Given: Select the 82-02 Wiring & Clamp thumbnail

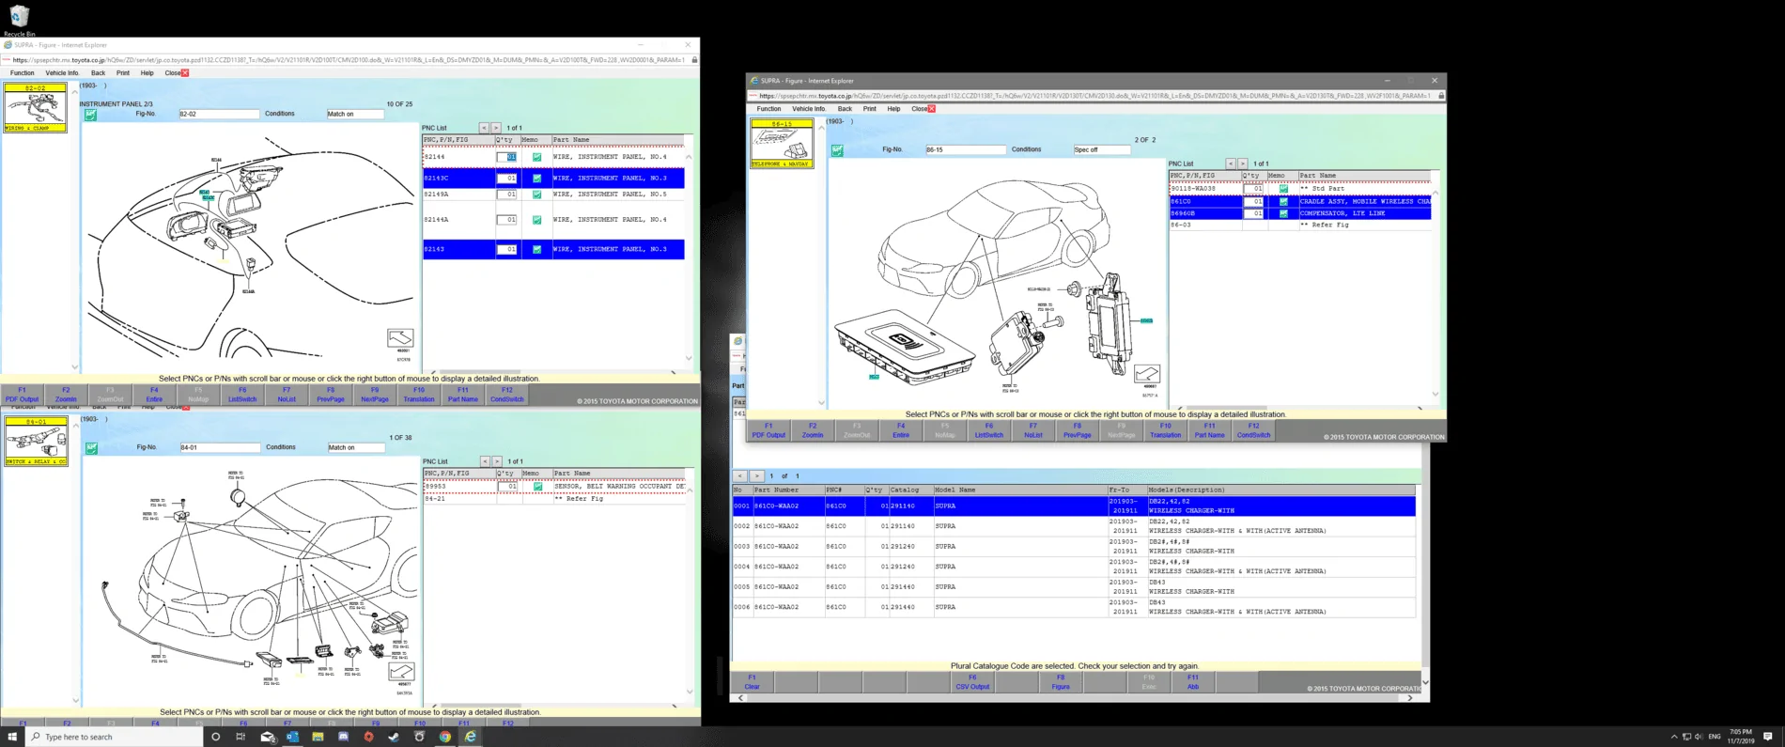Looking at the screenshot, I should pos(36,108).
